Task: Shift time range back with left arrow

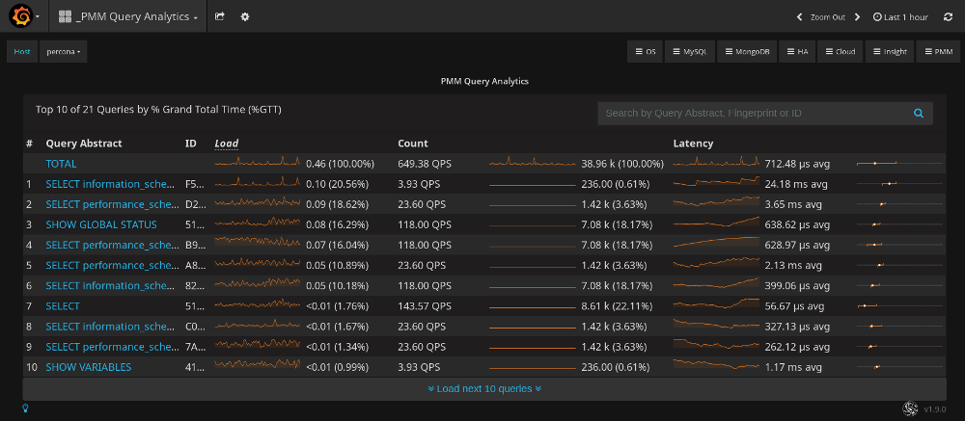Action: (x=799, y=16)
